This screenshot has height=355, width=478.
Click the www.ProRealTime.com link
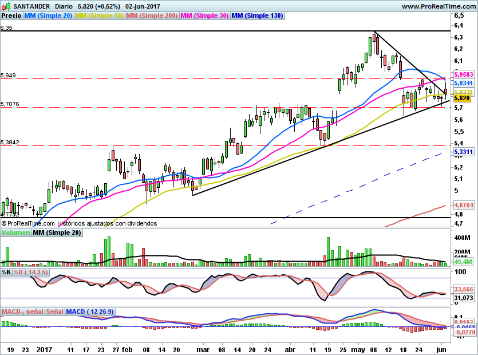(438, 6)
